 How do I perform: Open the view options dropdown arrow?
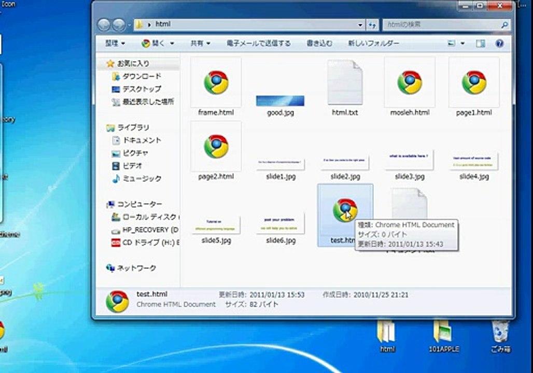(x=462, y=44)
